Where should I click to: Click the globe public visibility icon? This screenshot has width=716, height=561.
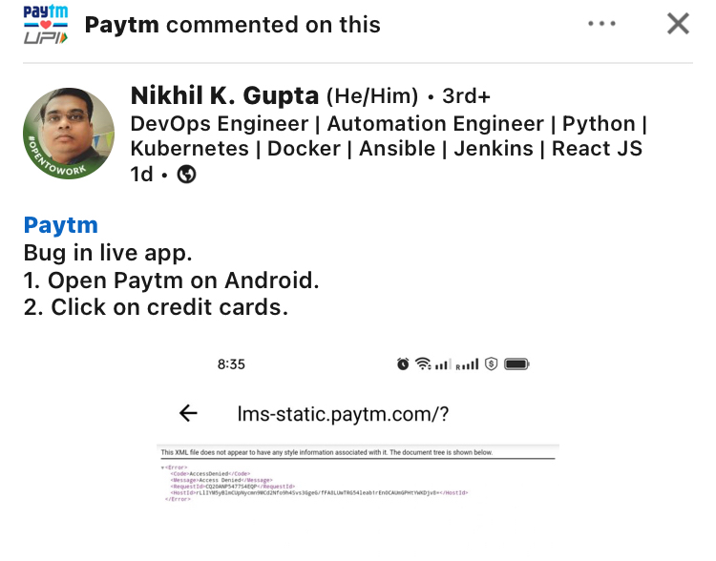pos(187,175)
